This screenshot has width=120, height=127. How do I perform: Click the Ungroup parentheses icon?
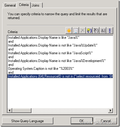coord(96,30)
